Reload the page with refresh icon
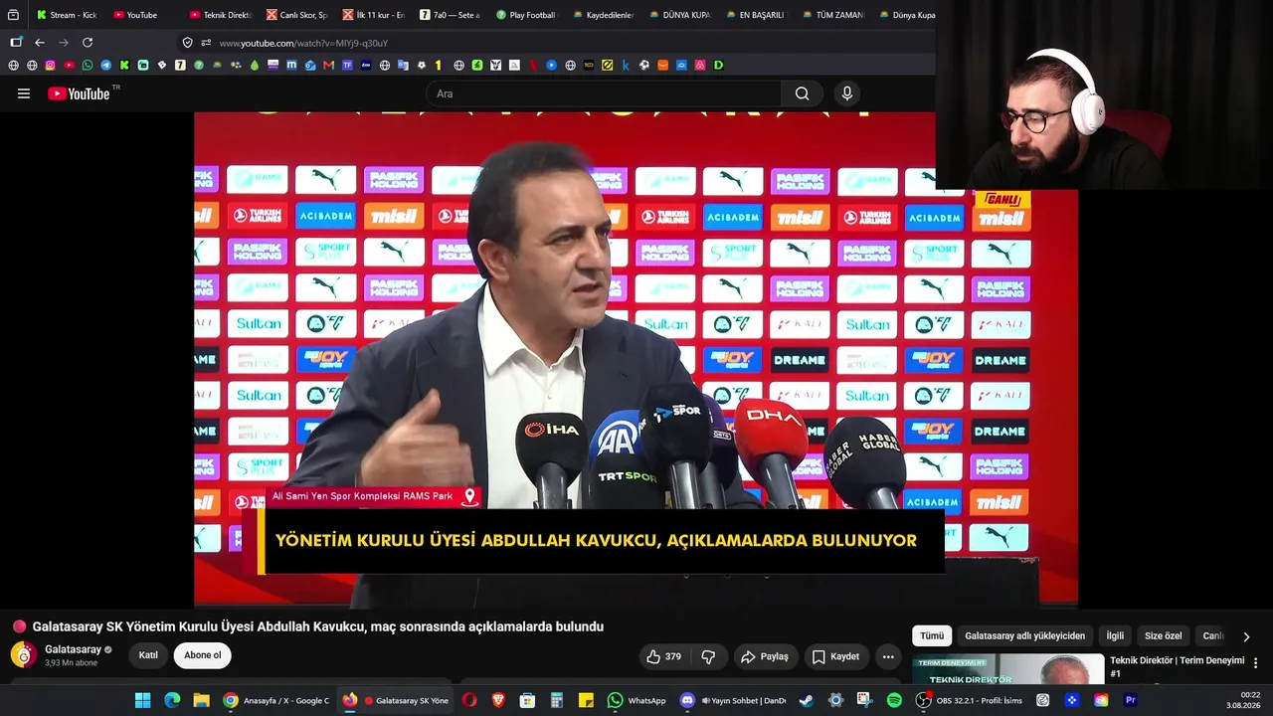The height and width of the screenshot is (716, 1273). click(x=88, y=43)
